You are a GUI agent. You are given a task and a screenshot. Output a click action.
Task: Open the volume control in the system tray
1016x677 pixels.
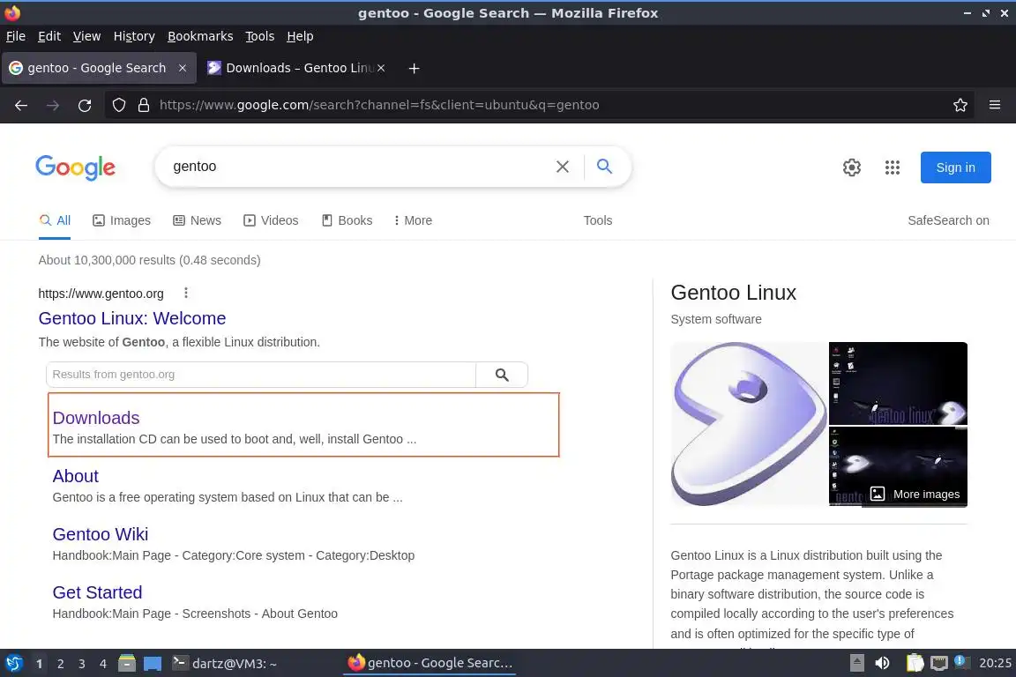click(x=882, y=663)
